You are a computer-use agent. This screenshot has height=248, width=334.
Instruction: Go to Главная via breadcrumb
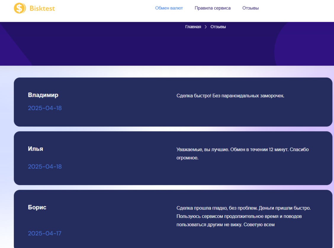pos(193,27)
